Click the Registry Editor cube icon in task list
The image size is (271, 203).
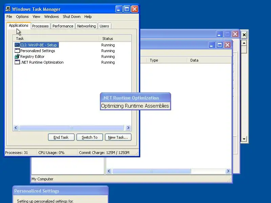coord(17,56)
